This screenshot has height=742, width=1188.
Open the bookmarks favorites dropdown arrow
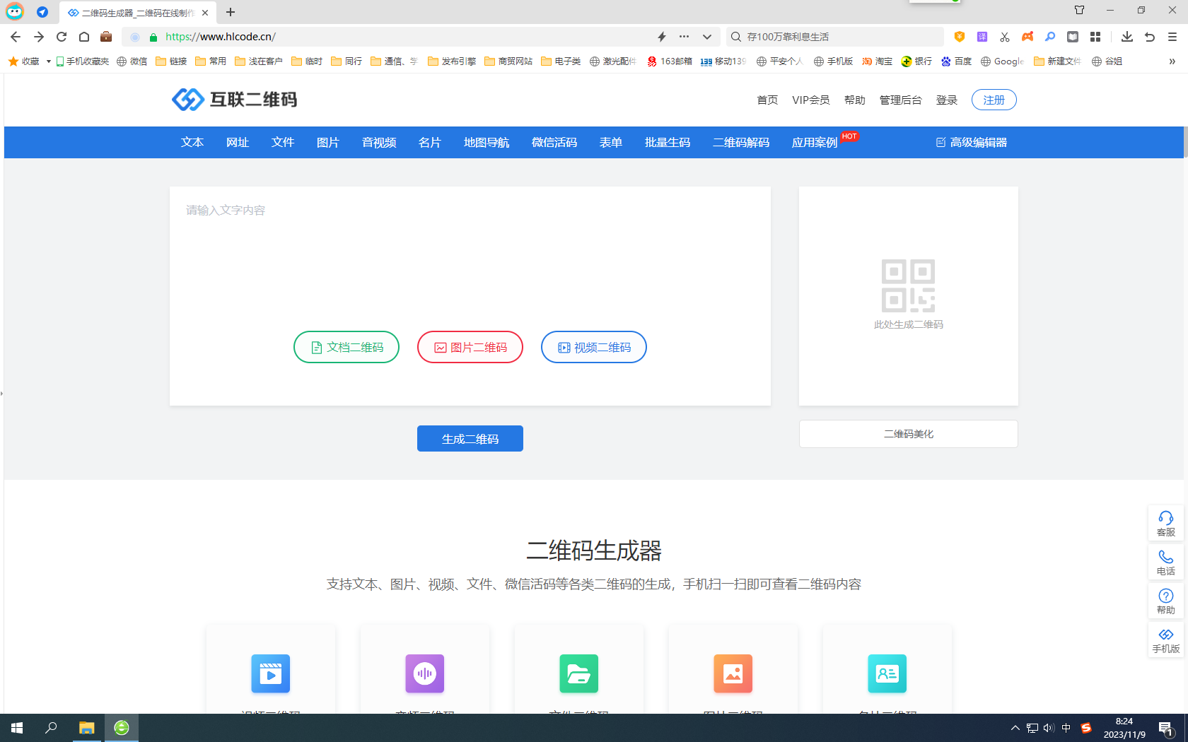tap(48, 61)
